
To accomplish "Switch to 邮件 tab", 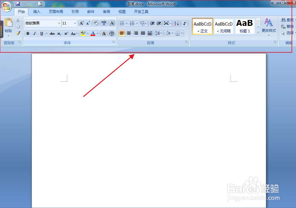I will pos(91,12).
